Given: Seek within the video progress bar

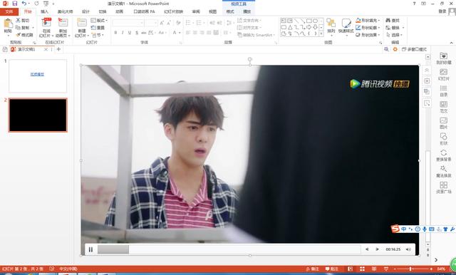Looking at the screenshot, I should click(229, 249).
